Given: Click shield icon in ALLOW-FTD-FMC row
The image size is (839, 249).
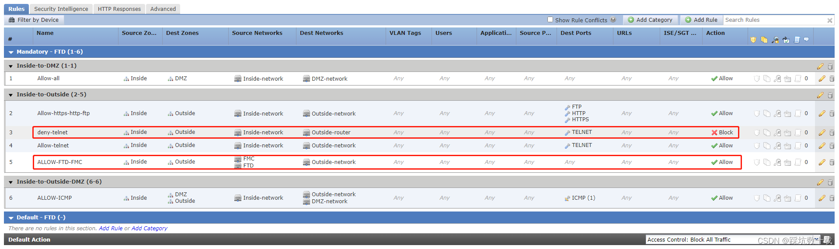Looking at the screenshot, I should (756, 162).
